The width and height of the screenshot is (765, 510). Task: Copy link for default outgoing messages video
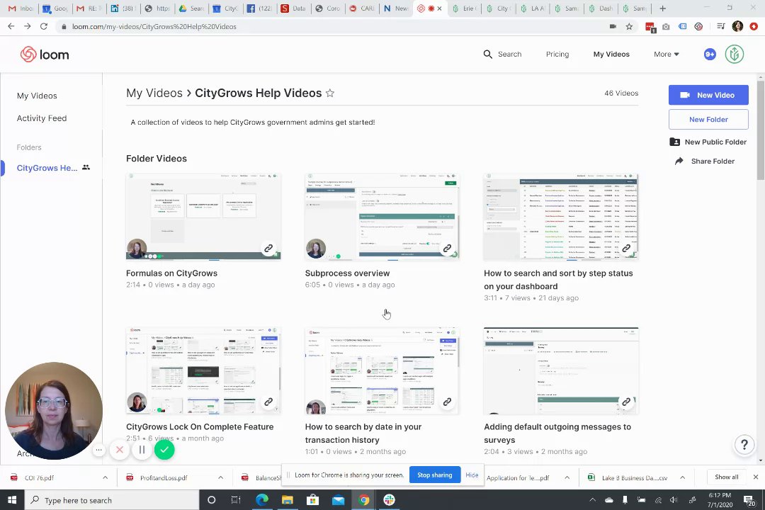tap(626, 402)
